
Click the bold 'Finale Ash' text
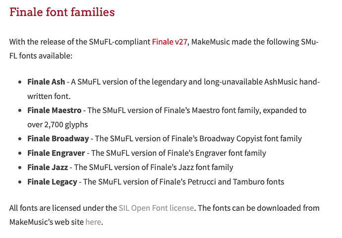46,82
